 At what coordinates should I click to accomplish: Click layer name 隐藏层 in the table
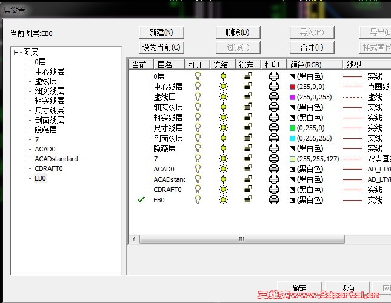click(164, 148)
